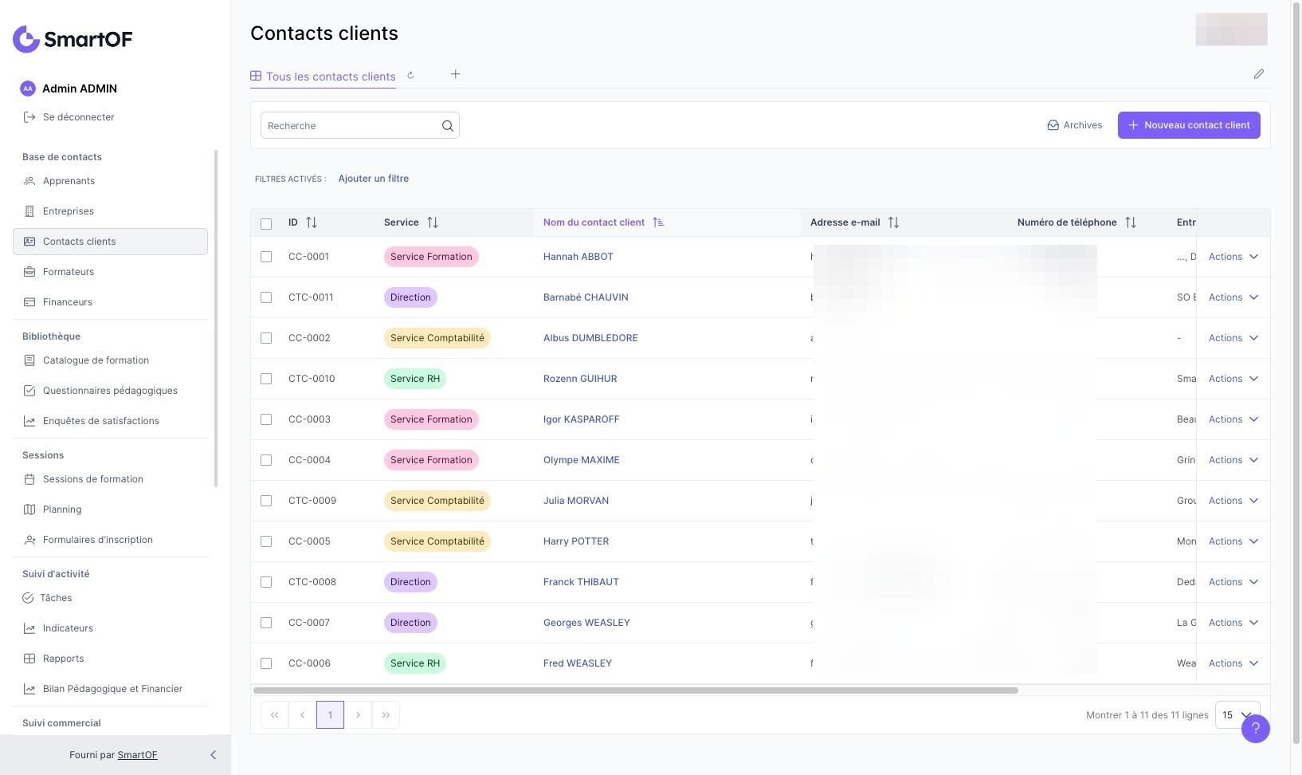Tick the checkbox for Hannah ABBOT
This screenshot has width=1302, height=775.
[266, 257]
